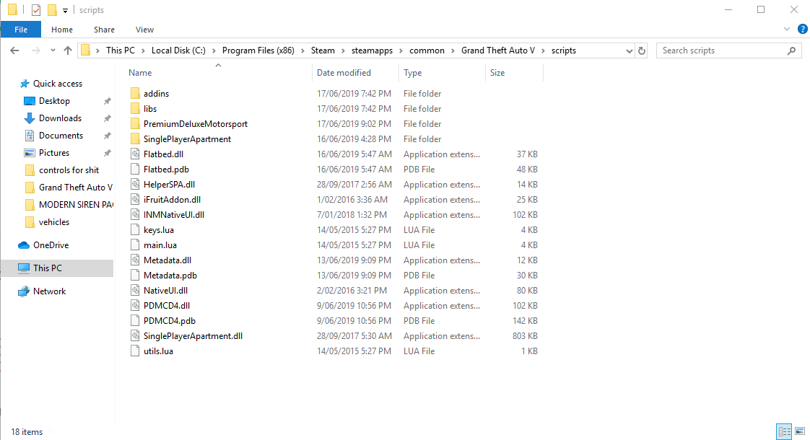810x440 pixels.
Task: Select the libs folder icon
Action: click(x=135, y=109)
